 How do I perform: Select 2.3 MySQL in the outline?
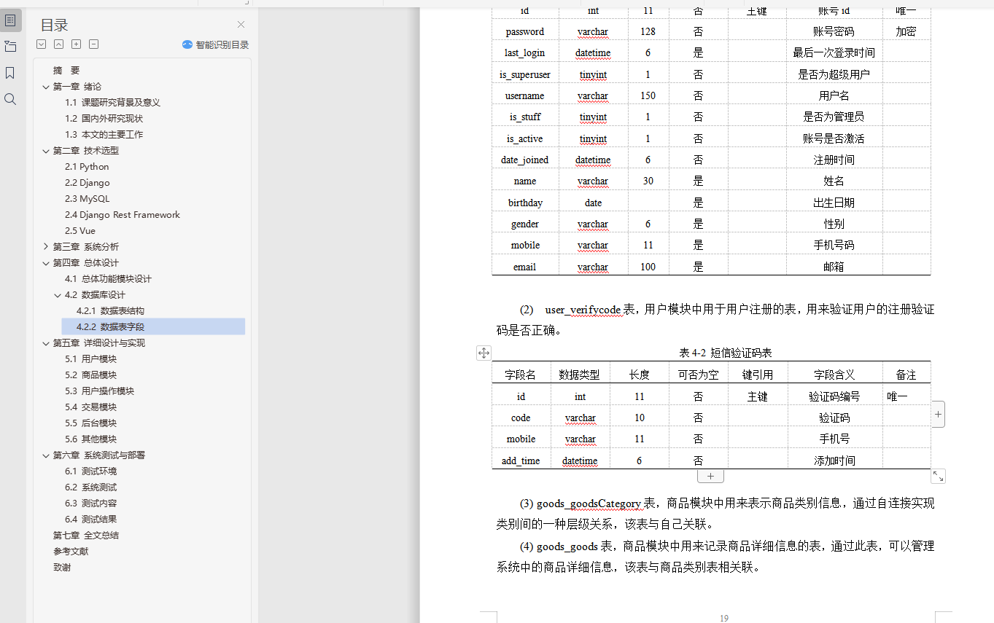(x=88, y=199)
